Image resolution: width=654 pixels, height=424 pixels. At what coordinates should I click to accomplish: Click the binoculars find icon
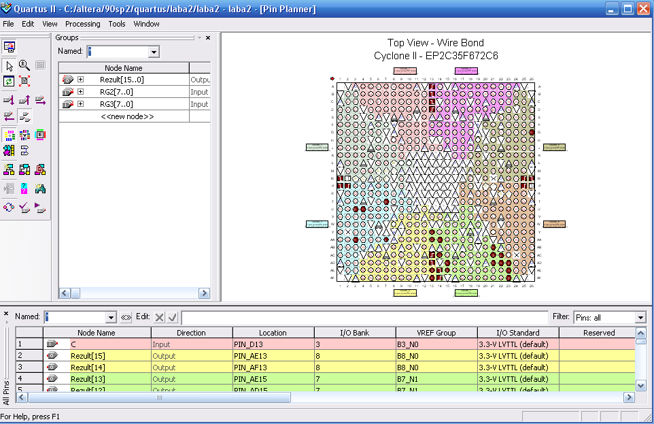(40, 189)
